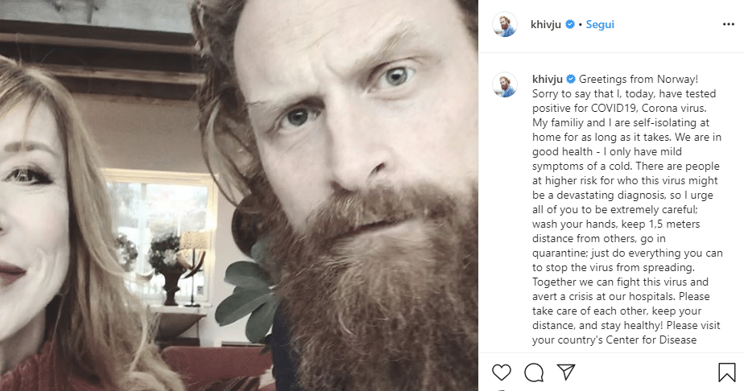Click the verified badge in the caption
The width and height of the screenshot is (744, 391).
(x=570, y=80)
